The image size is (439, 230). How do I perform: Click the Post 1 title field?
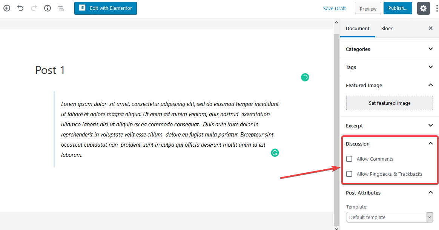coord(50,70)
